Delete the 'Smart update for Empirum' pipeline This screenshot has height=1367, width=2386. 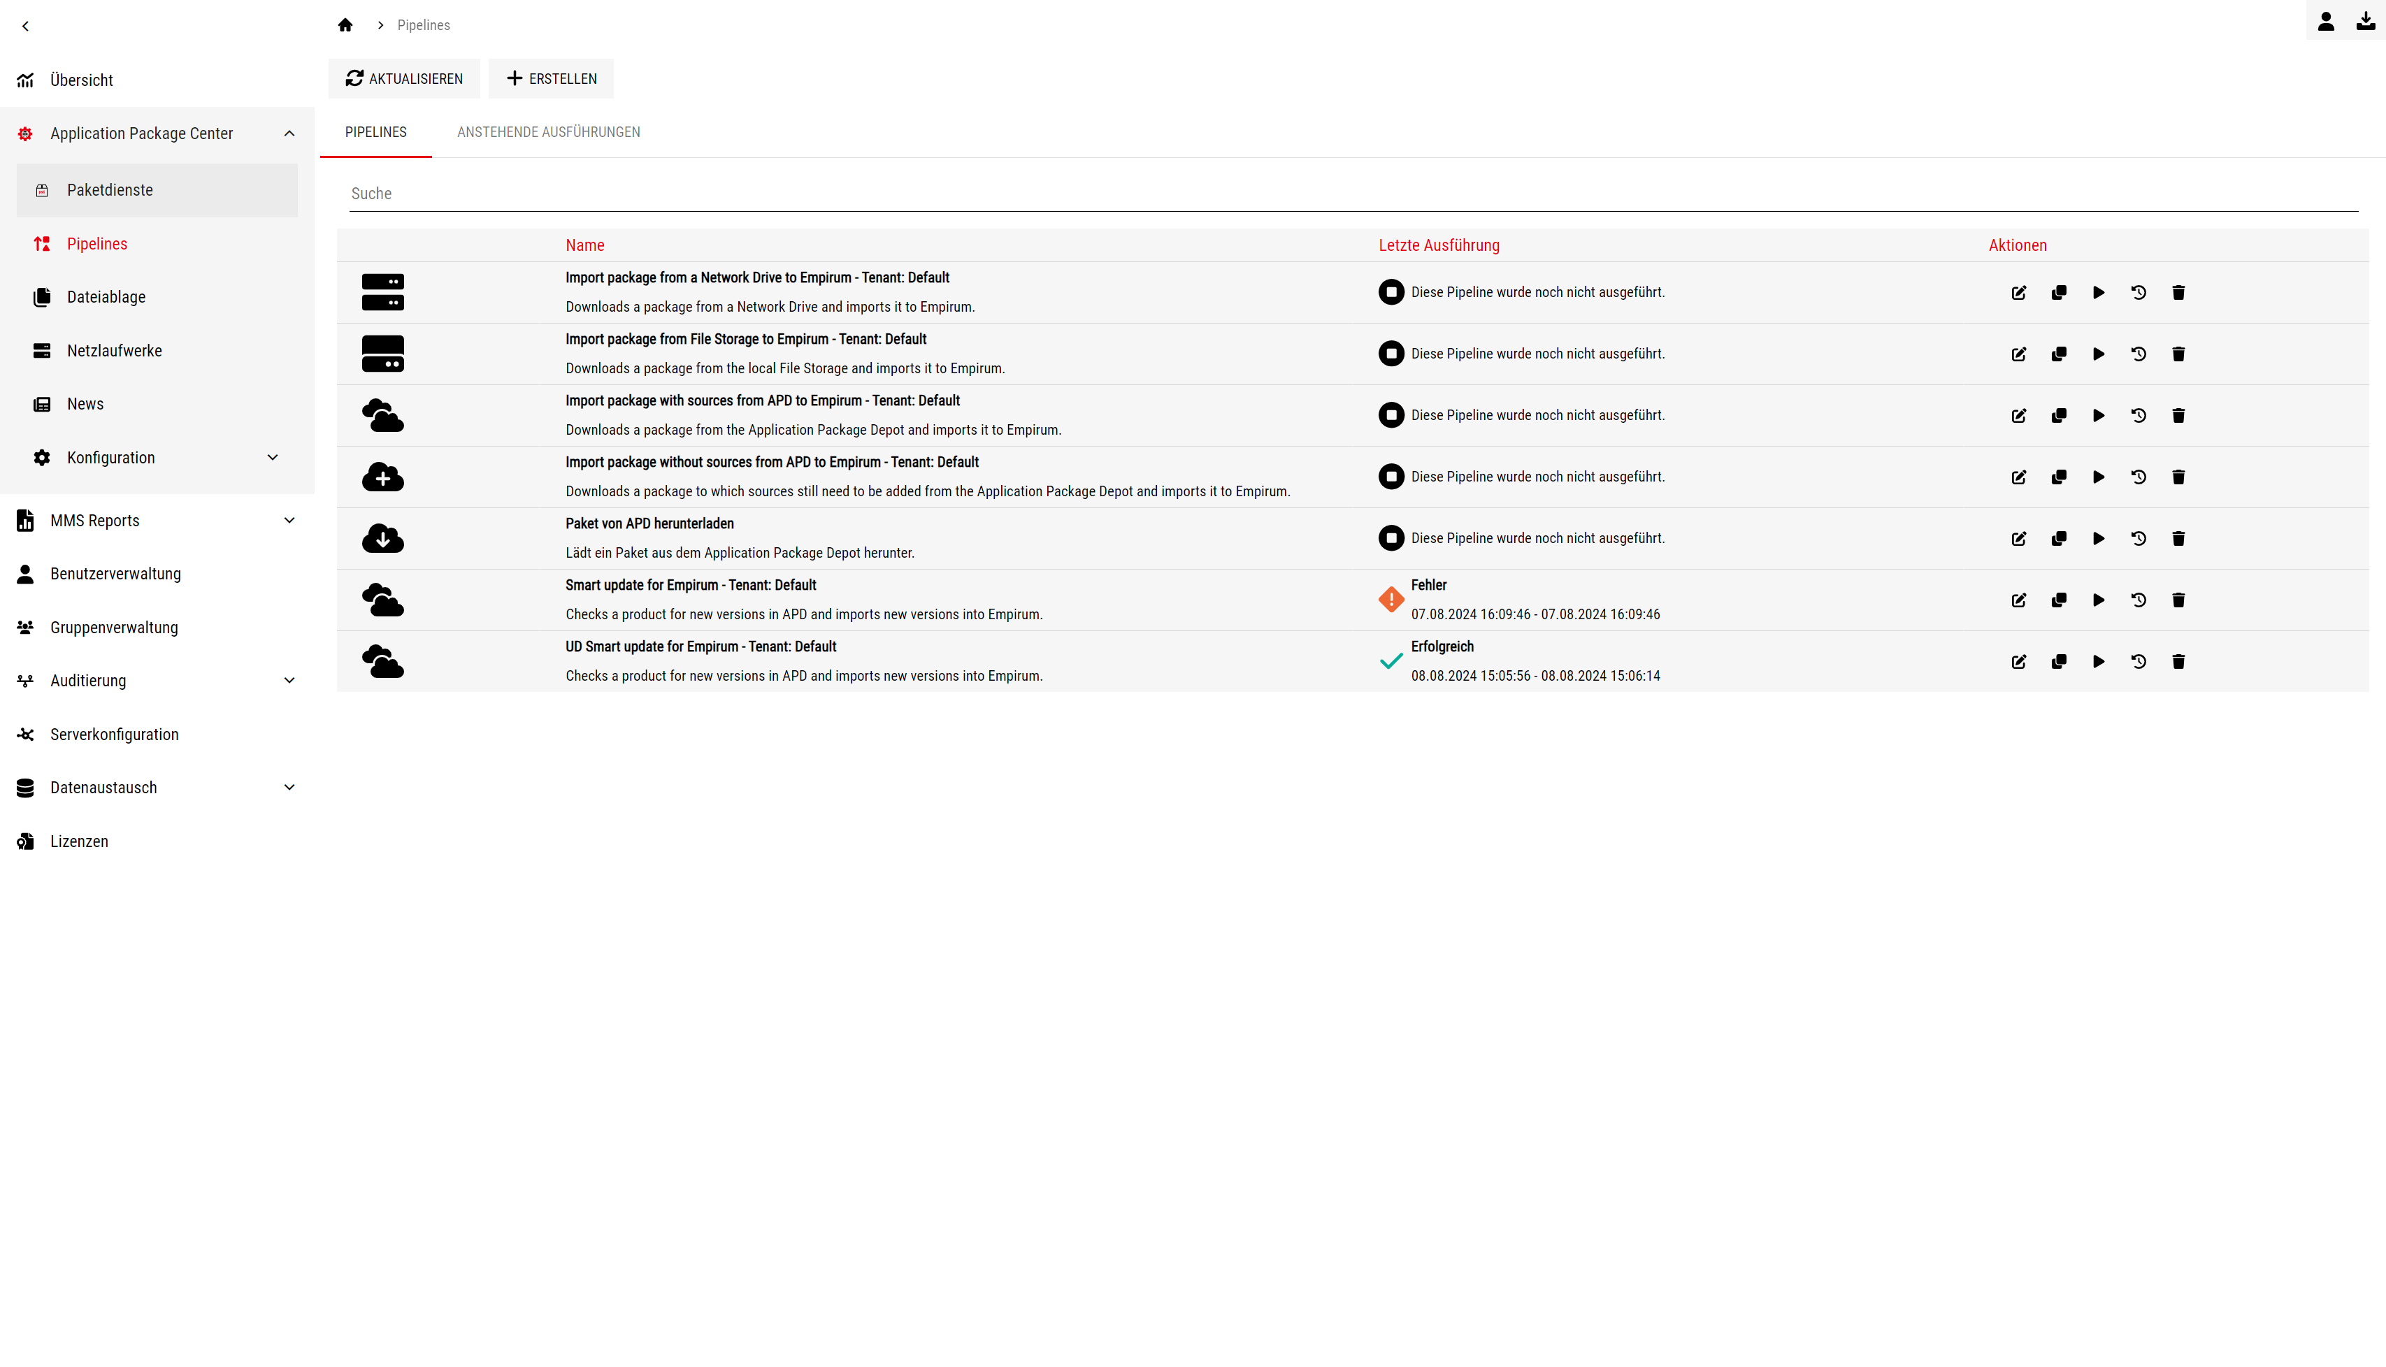(x=2178, y=600)
